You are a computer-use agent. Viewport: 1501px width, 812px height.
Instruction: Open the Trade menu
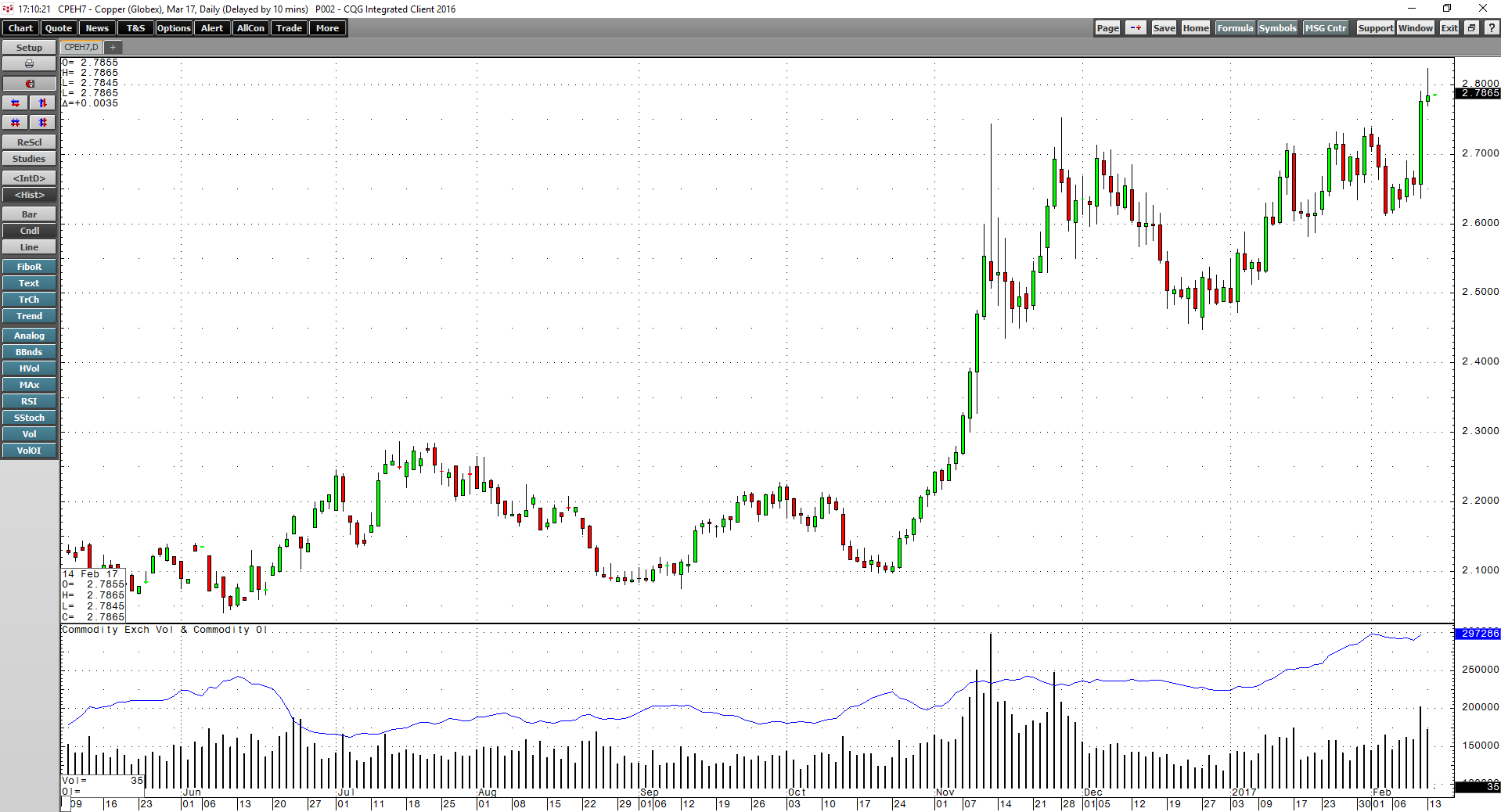(x=289, y=28)
